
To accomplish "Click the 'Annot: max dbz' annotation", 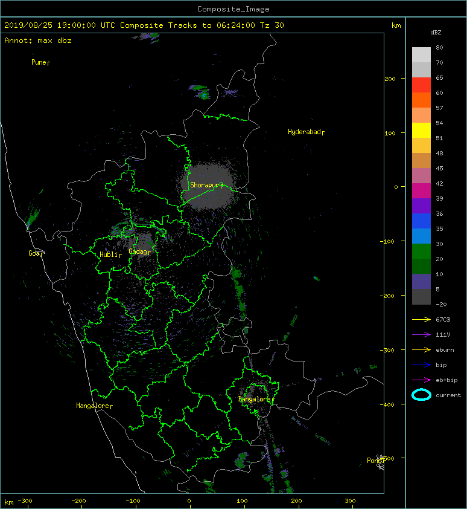I will coord(38,41).
